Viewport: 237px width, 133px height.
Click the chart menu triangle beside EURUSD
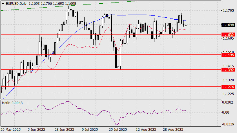tap(3, 3)
